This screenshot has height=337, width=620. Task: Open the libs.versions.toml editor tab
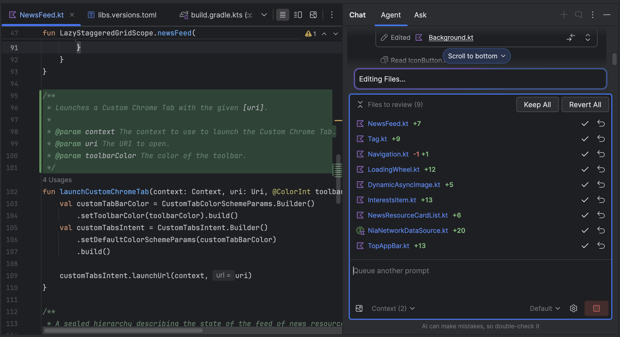tap(127, 15)
